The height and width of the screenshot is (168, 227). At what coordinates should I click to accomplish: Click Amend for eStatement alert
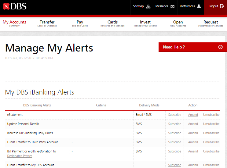193,115
